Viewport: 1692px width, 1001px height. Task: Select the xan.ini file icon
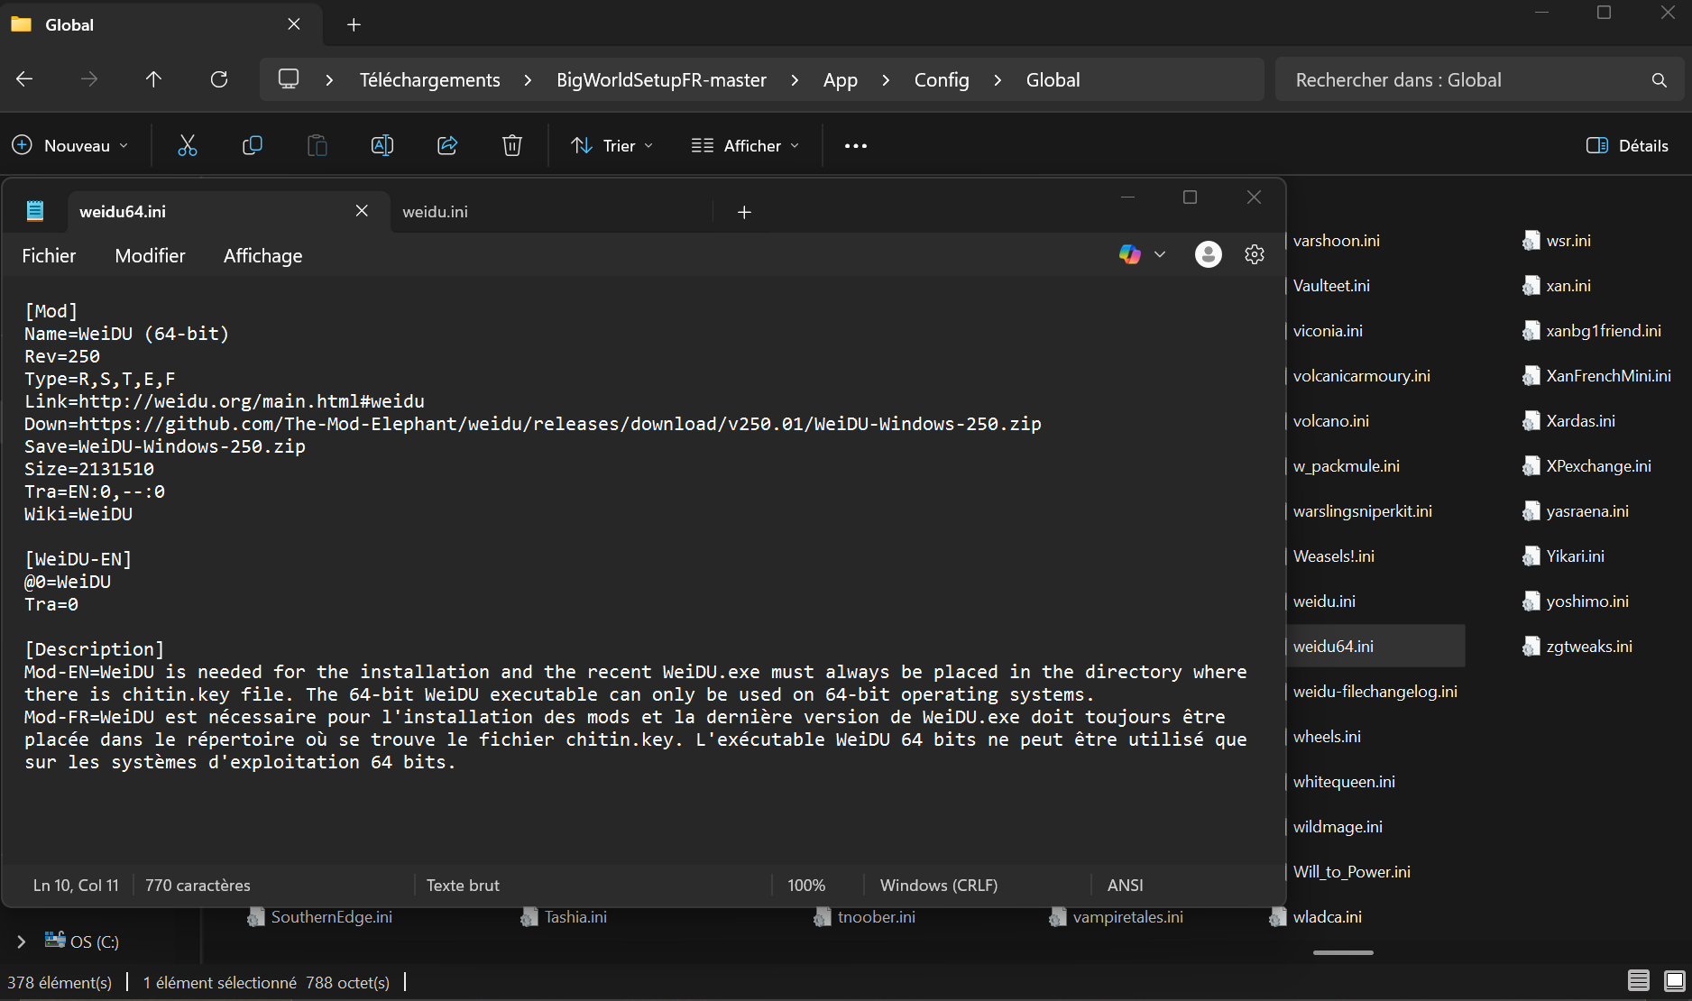point(1531,286)
